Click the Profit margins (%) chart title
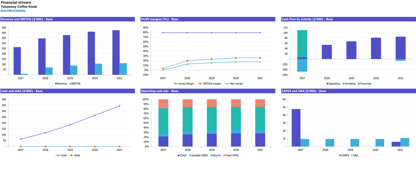 click(x=159, y=19)
